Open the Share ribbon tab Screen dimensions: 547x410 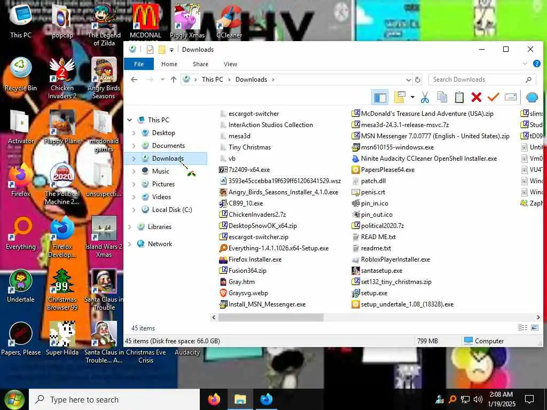pyautogui.click(x=201, y=64)
